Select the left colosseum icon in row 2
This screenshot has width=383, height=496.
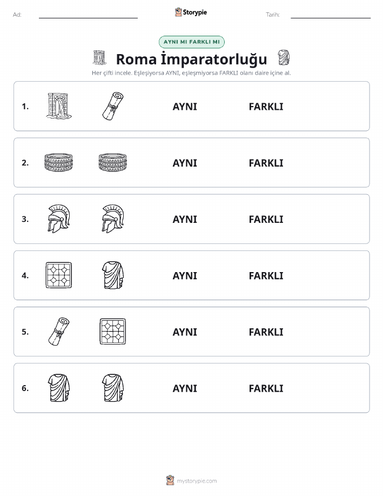tap(59, 163)
